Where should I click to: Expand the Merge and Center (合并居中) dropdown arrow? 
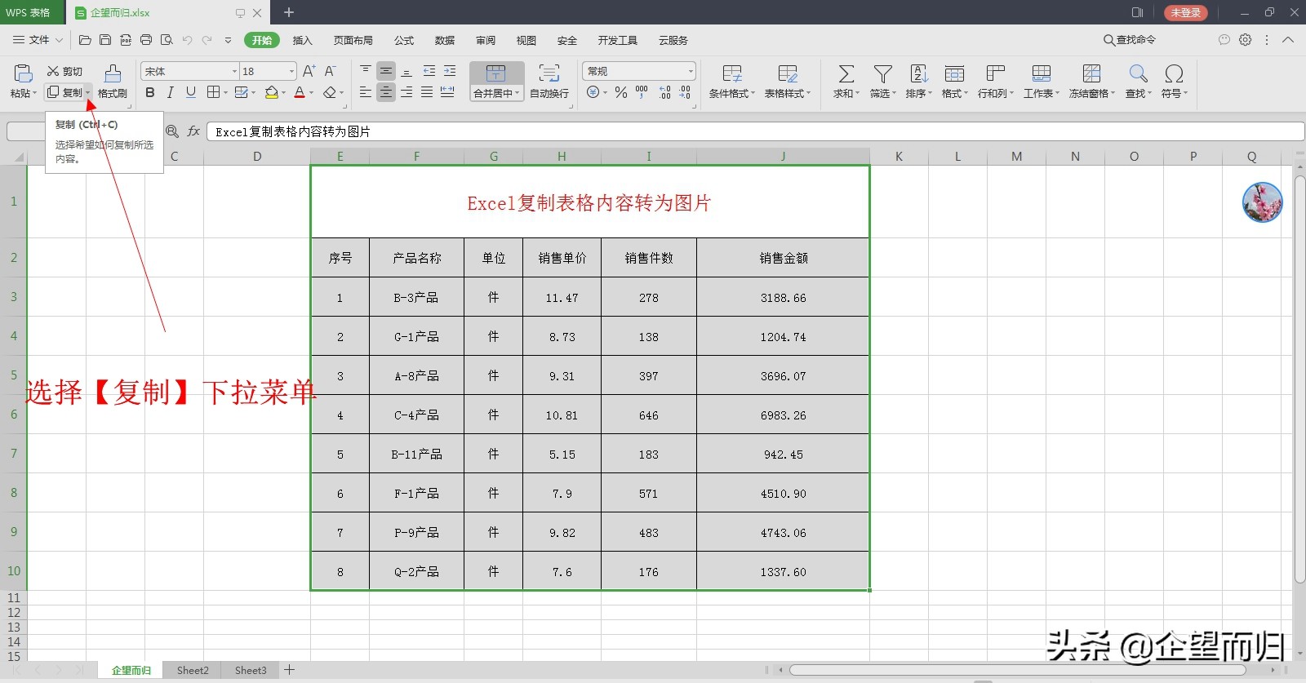click(518, 93)
